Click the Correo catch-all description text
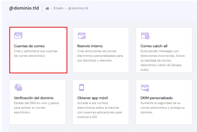The image size is (197, 132). coord(163,60)
